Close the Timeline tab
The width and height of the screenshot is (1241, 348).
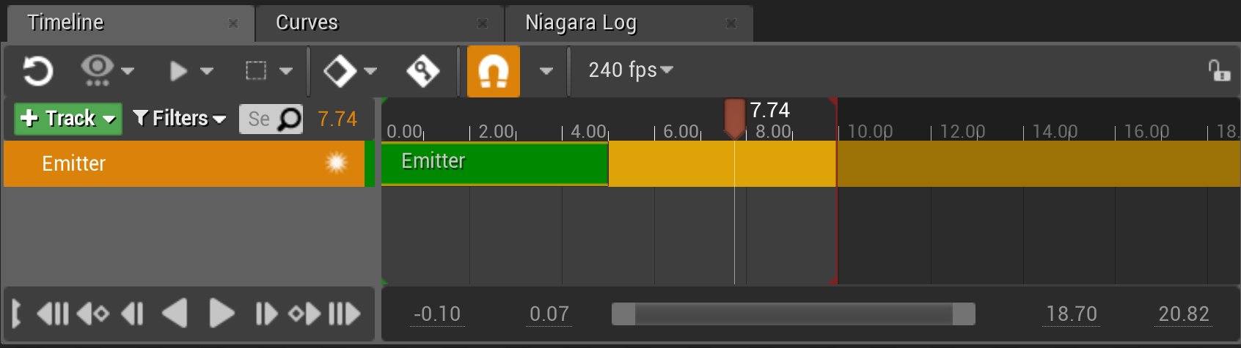coord(233,23)
